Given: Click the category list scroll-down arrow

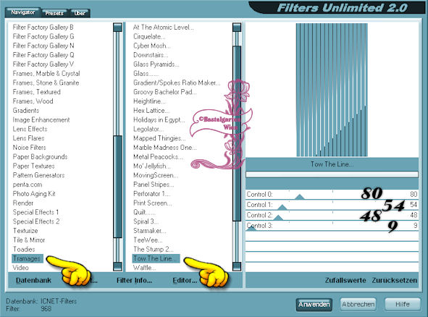Looking at the screenshot, I should pyautogui.click(x=117, y=266).
